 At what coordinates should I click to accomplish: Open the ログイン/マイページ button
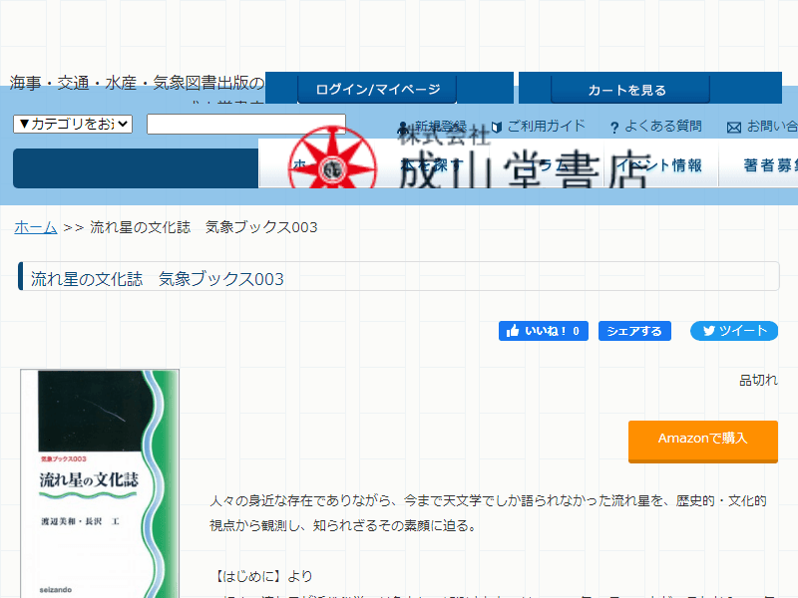click(x=377, y=89)
